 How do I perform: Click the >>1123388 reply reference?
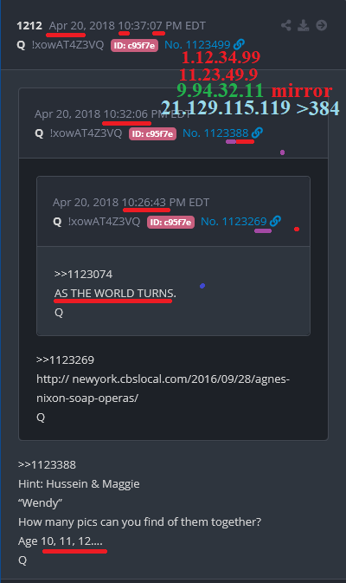click(x=48, y=465)
